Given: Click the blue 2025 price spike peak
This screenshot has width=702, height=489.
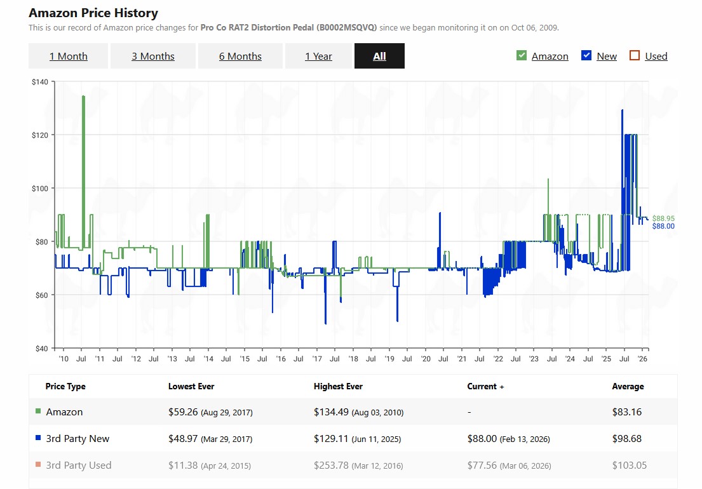Looking at the screenshot, I should [x=623, y=111].
